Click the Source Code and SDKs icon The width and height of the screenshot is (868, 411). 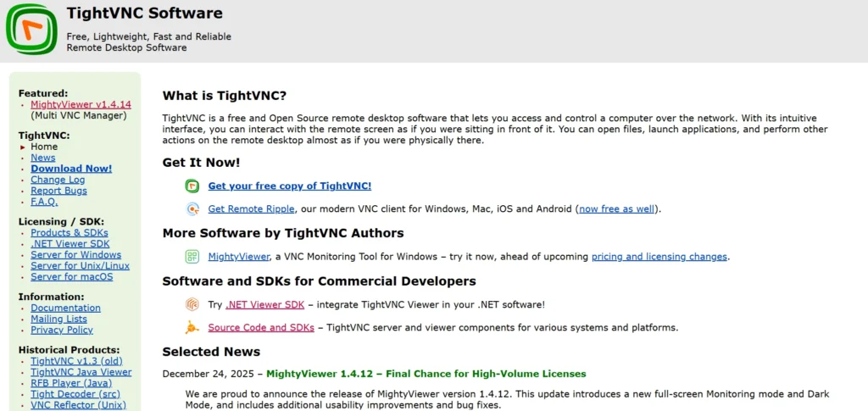[x=192, y=327]
